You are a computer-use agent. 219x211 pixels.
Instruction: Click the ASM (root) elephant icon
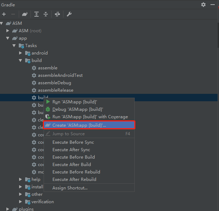pyautogui.click(x=15, y=31)
